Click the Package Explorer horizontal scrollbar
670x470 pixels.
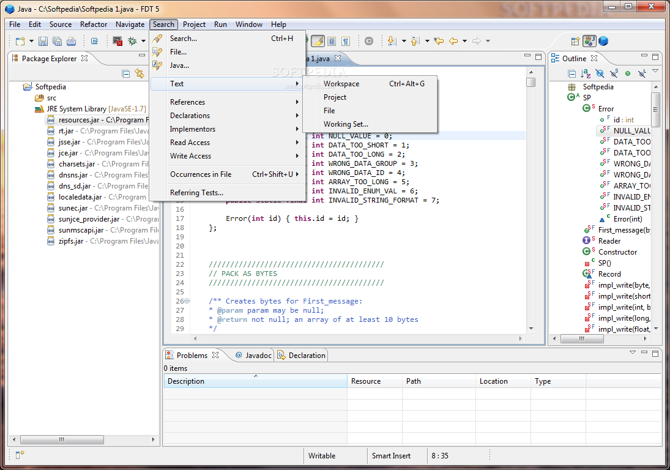point(62,439)
